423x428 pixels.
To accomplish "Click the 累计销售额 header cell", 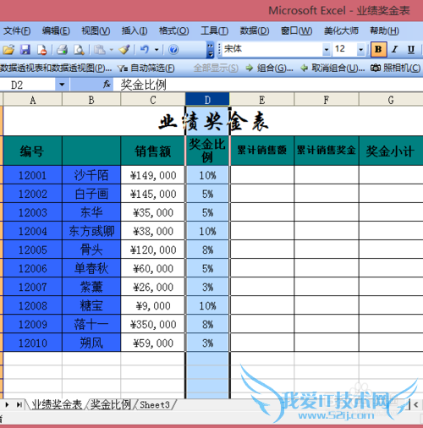I will pyautogui.click(x=262, y=151).
